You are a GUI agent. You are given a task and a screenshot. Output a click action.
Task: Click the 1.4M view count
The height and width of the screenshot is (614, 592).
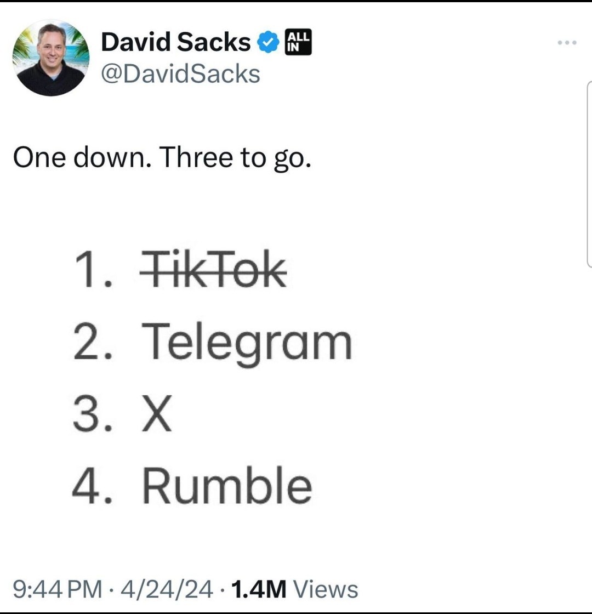[x=259, y=589]
